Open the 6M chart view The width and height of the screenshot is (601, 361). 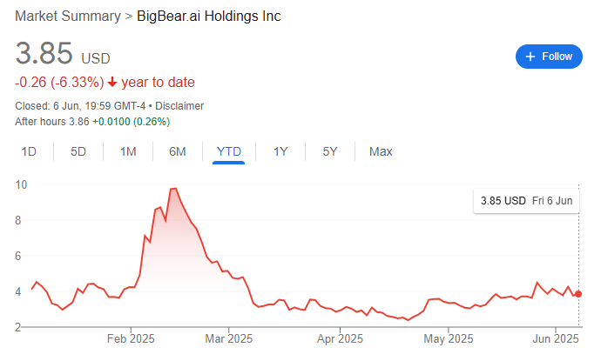coord(178,151)
